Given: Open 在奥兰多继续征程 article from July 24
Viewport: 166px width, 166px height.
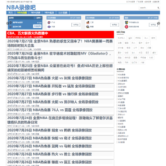Looking at the screenshot, I should (x=60, y=120).
